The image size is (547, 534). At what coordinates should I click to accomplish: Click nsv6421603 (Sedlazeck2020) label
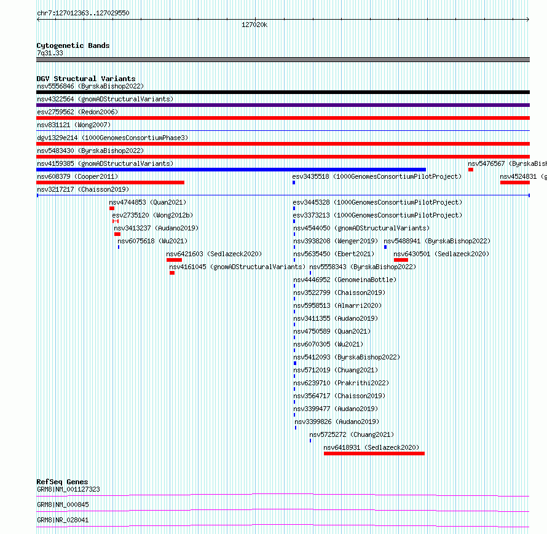214,254
